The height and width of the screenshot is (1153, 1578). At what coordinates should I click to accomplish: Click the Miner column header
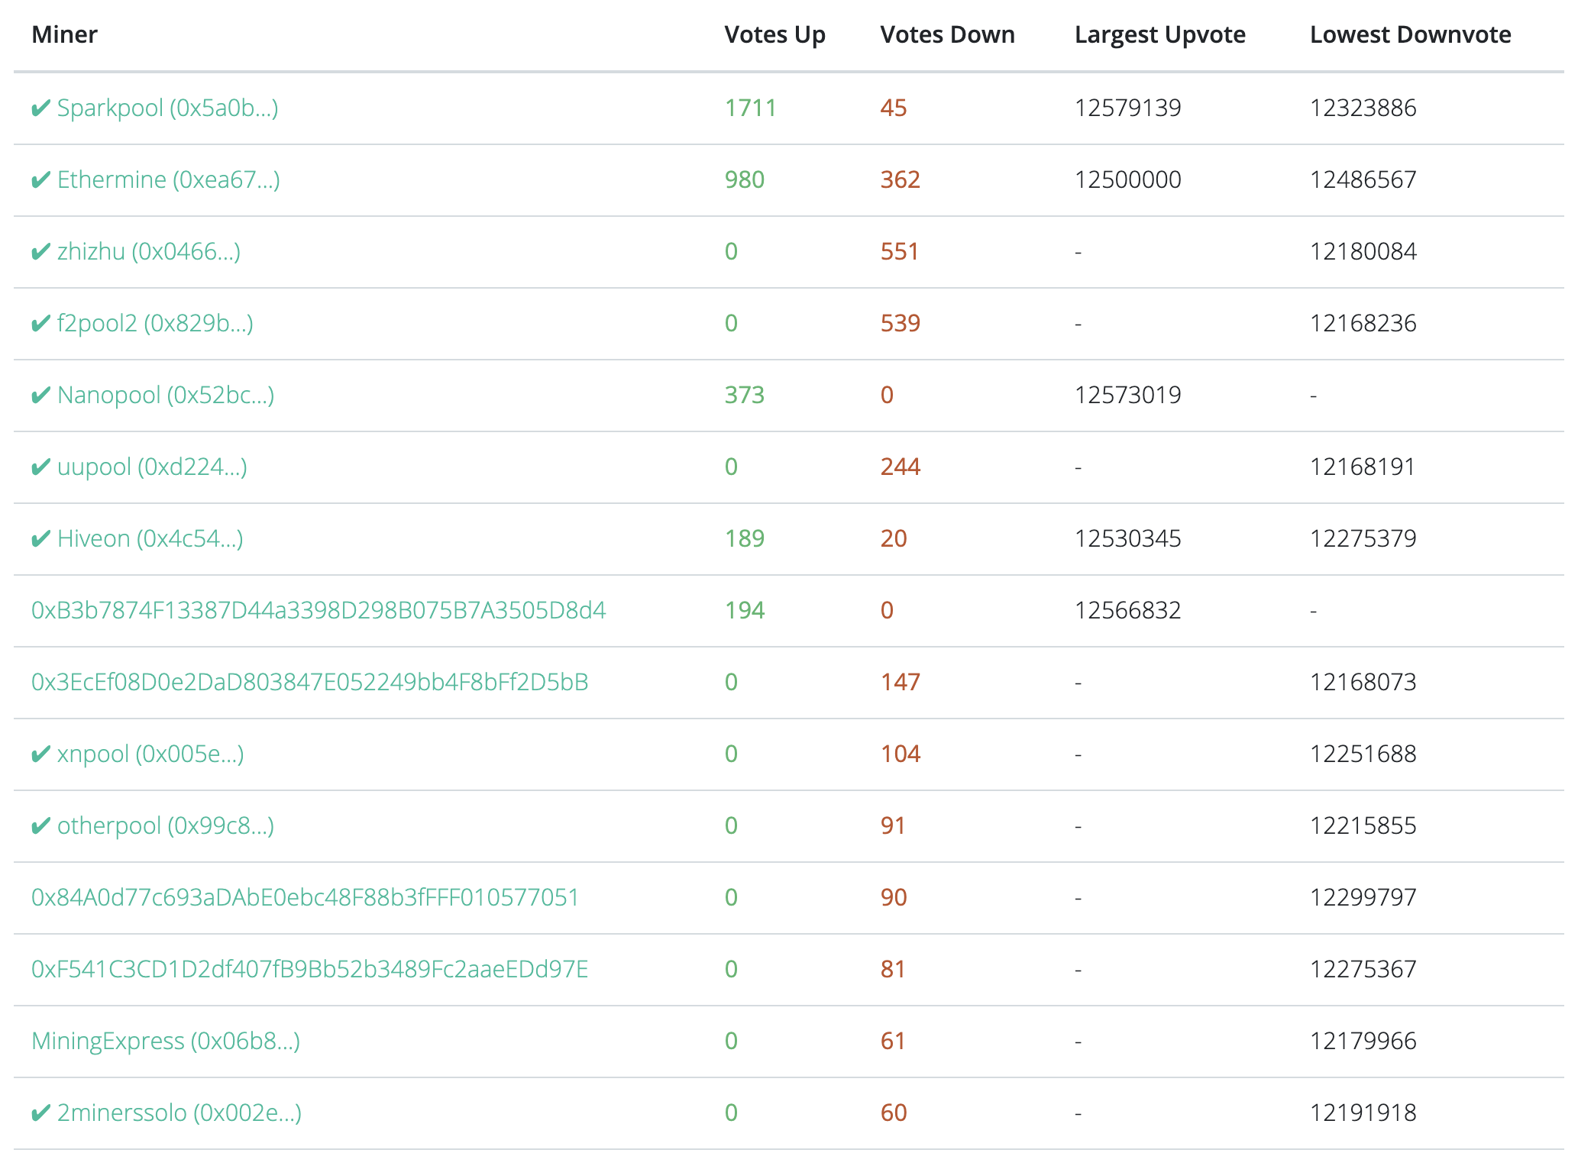tap(65, 35)
